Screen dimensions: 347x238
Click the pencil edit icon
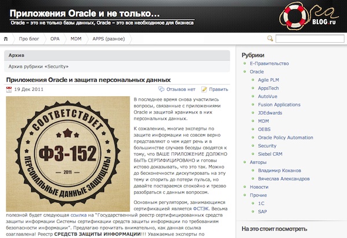[x=204, y=89]
